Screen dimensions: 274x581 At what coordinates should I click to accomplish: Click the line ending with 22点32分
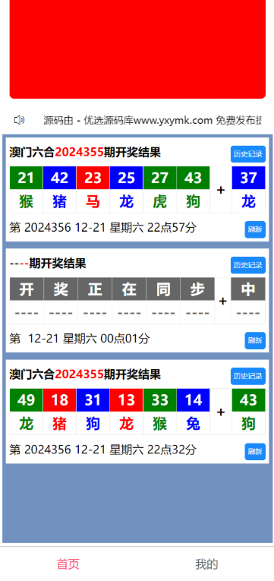(x=103, y=450)
